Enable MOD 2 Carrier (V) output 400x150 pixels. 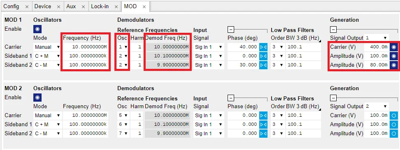(394, 116)
